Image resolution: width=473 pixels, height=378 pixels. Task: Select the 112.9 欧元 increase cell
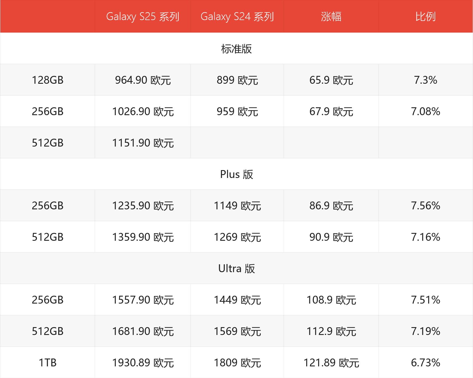pos(331,331)
